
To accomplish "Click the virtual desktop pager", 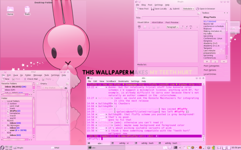I will click(x=9, y=148).
